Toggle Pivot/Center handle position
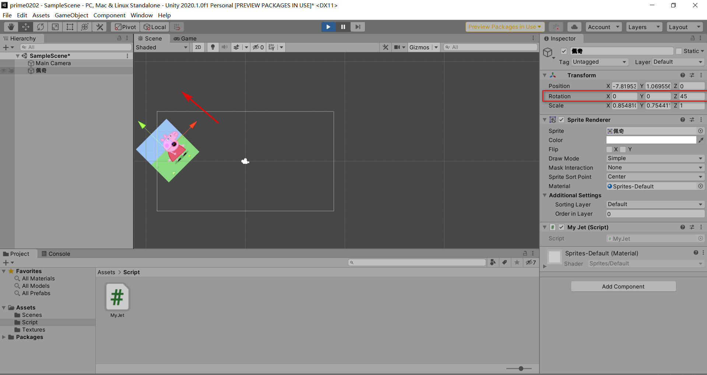The height and width of the screenshot is (375, 707). 125,27
